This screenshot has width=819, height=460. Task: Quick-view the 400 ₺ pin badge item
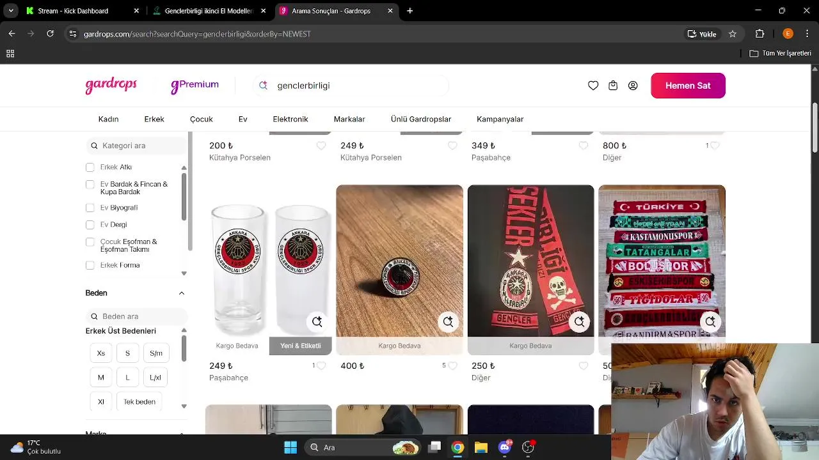coord(449,321)
